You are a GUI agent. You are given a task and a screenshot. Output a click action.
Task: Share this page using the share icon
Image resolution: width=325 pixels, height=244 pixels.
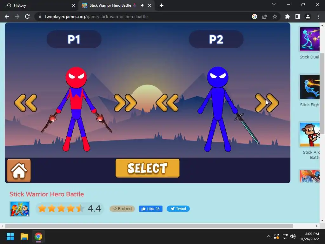pos(265,17)
